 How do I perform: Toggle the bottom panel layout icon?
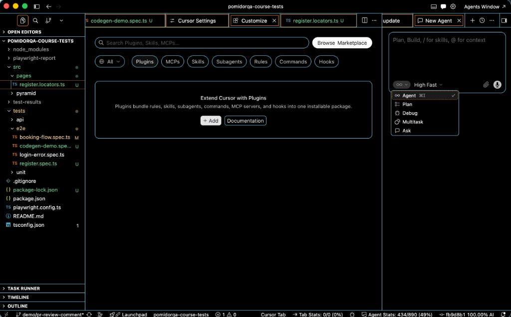(x=434, y=6)
